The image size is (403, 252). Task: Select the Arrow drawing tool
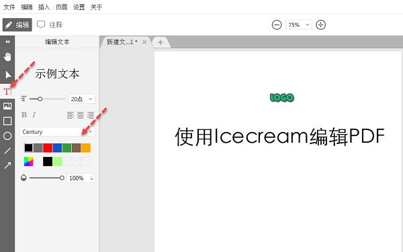click(7, 166)
